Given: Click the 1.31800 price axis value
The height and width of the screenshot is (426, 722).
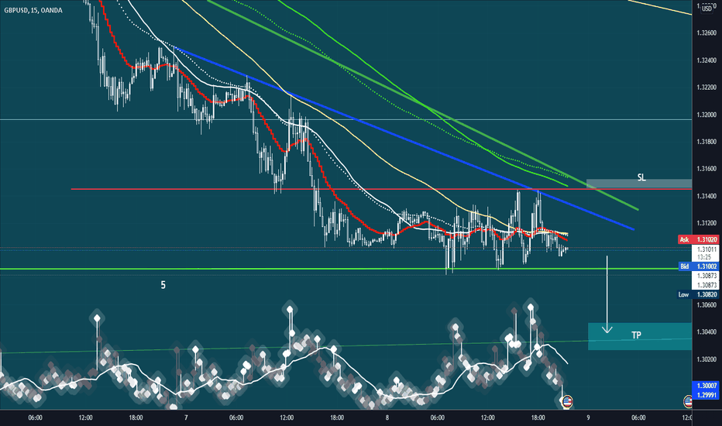Looking at the screenshot, I should 707,142.
